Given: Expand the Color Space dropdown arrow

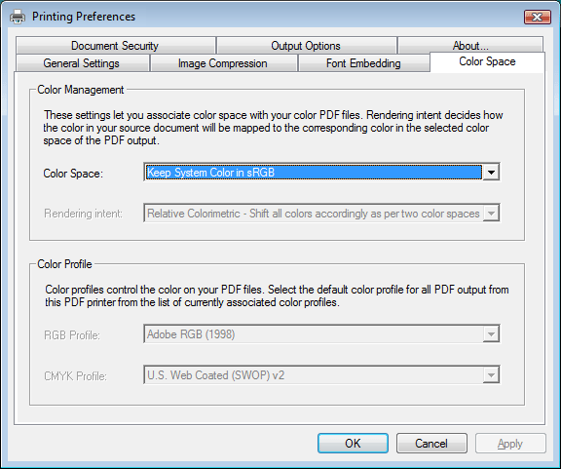Looking at the screenshot, I should click(491, 173).
